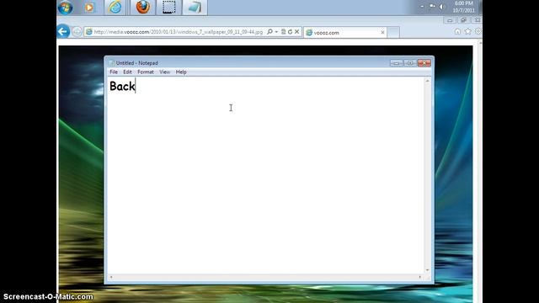Maximize the Notepad window
This screenshot has height=303, width=539.
[410, 63]
